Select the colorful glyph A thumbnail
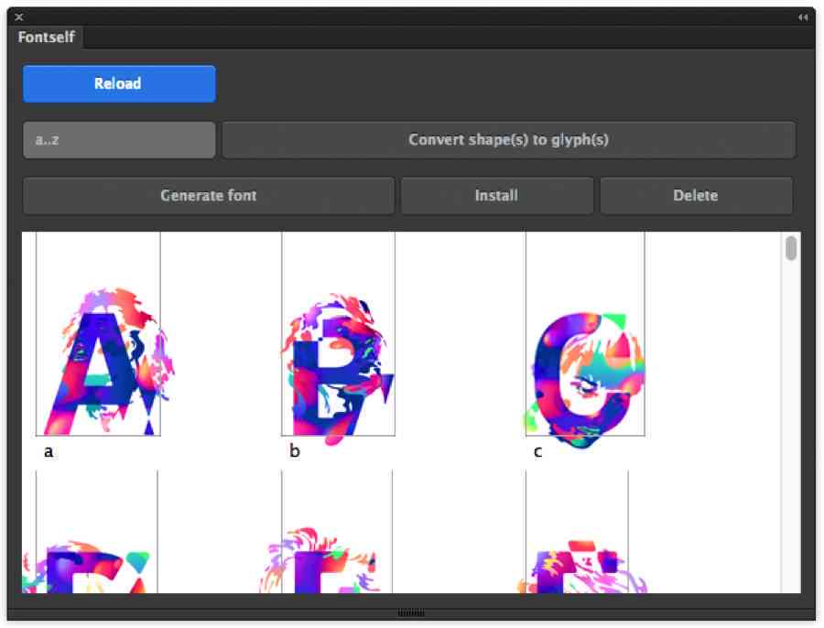Screen dimensions: 824x628 click(103, 362)
